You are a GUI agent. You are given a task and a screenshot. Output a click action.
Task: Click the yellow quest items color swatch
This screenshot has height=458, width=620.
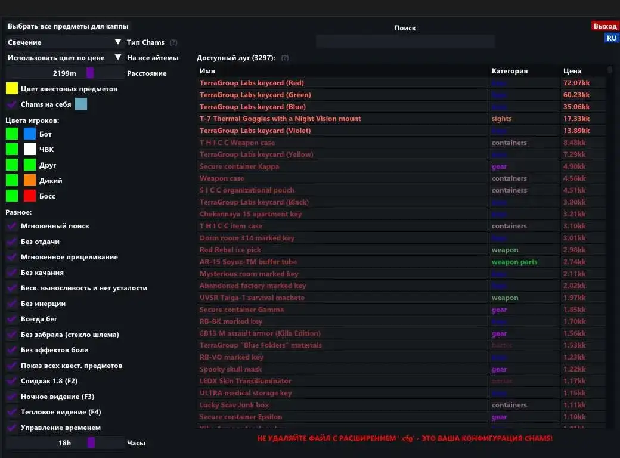[x=12, y=89]
